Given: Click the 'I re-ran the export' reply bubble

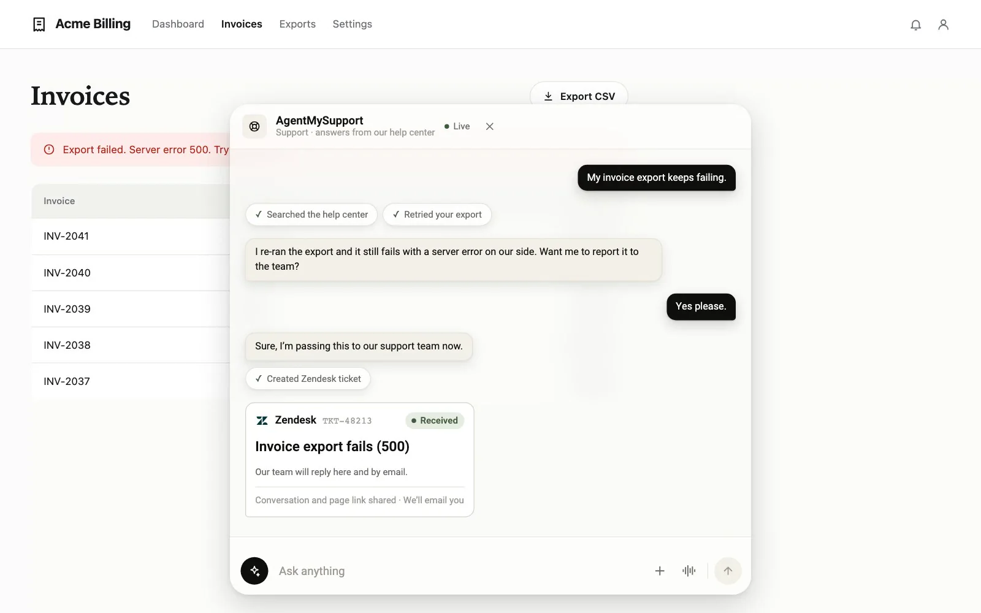Looking at the screenshot, I should tap(454, 259).
